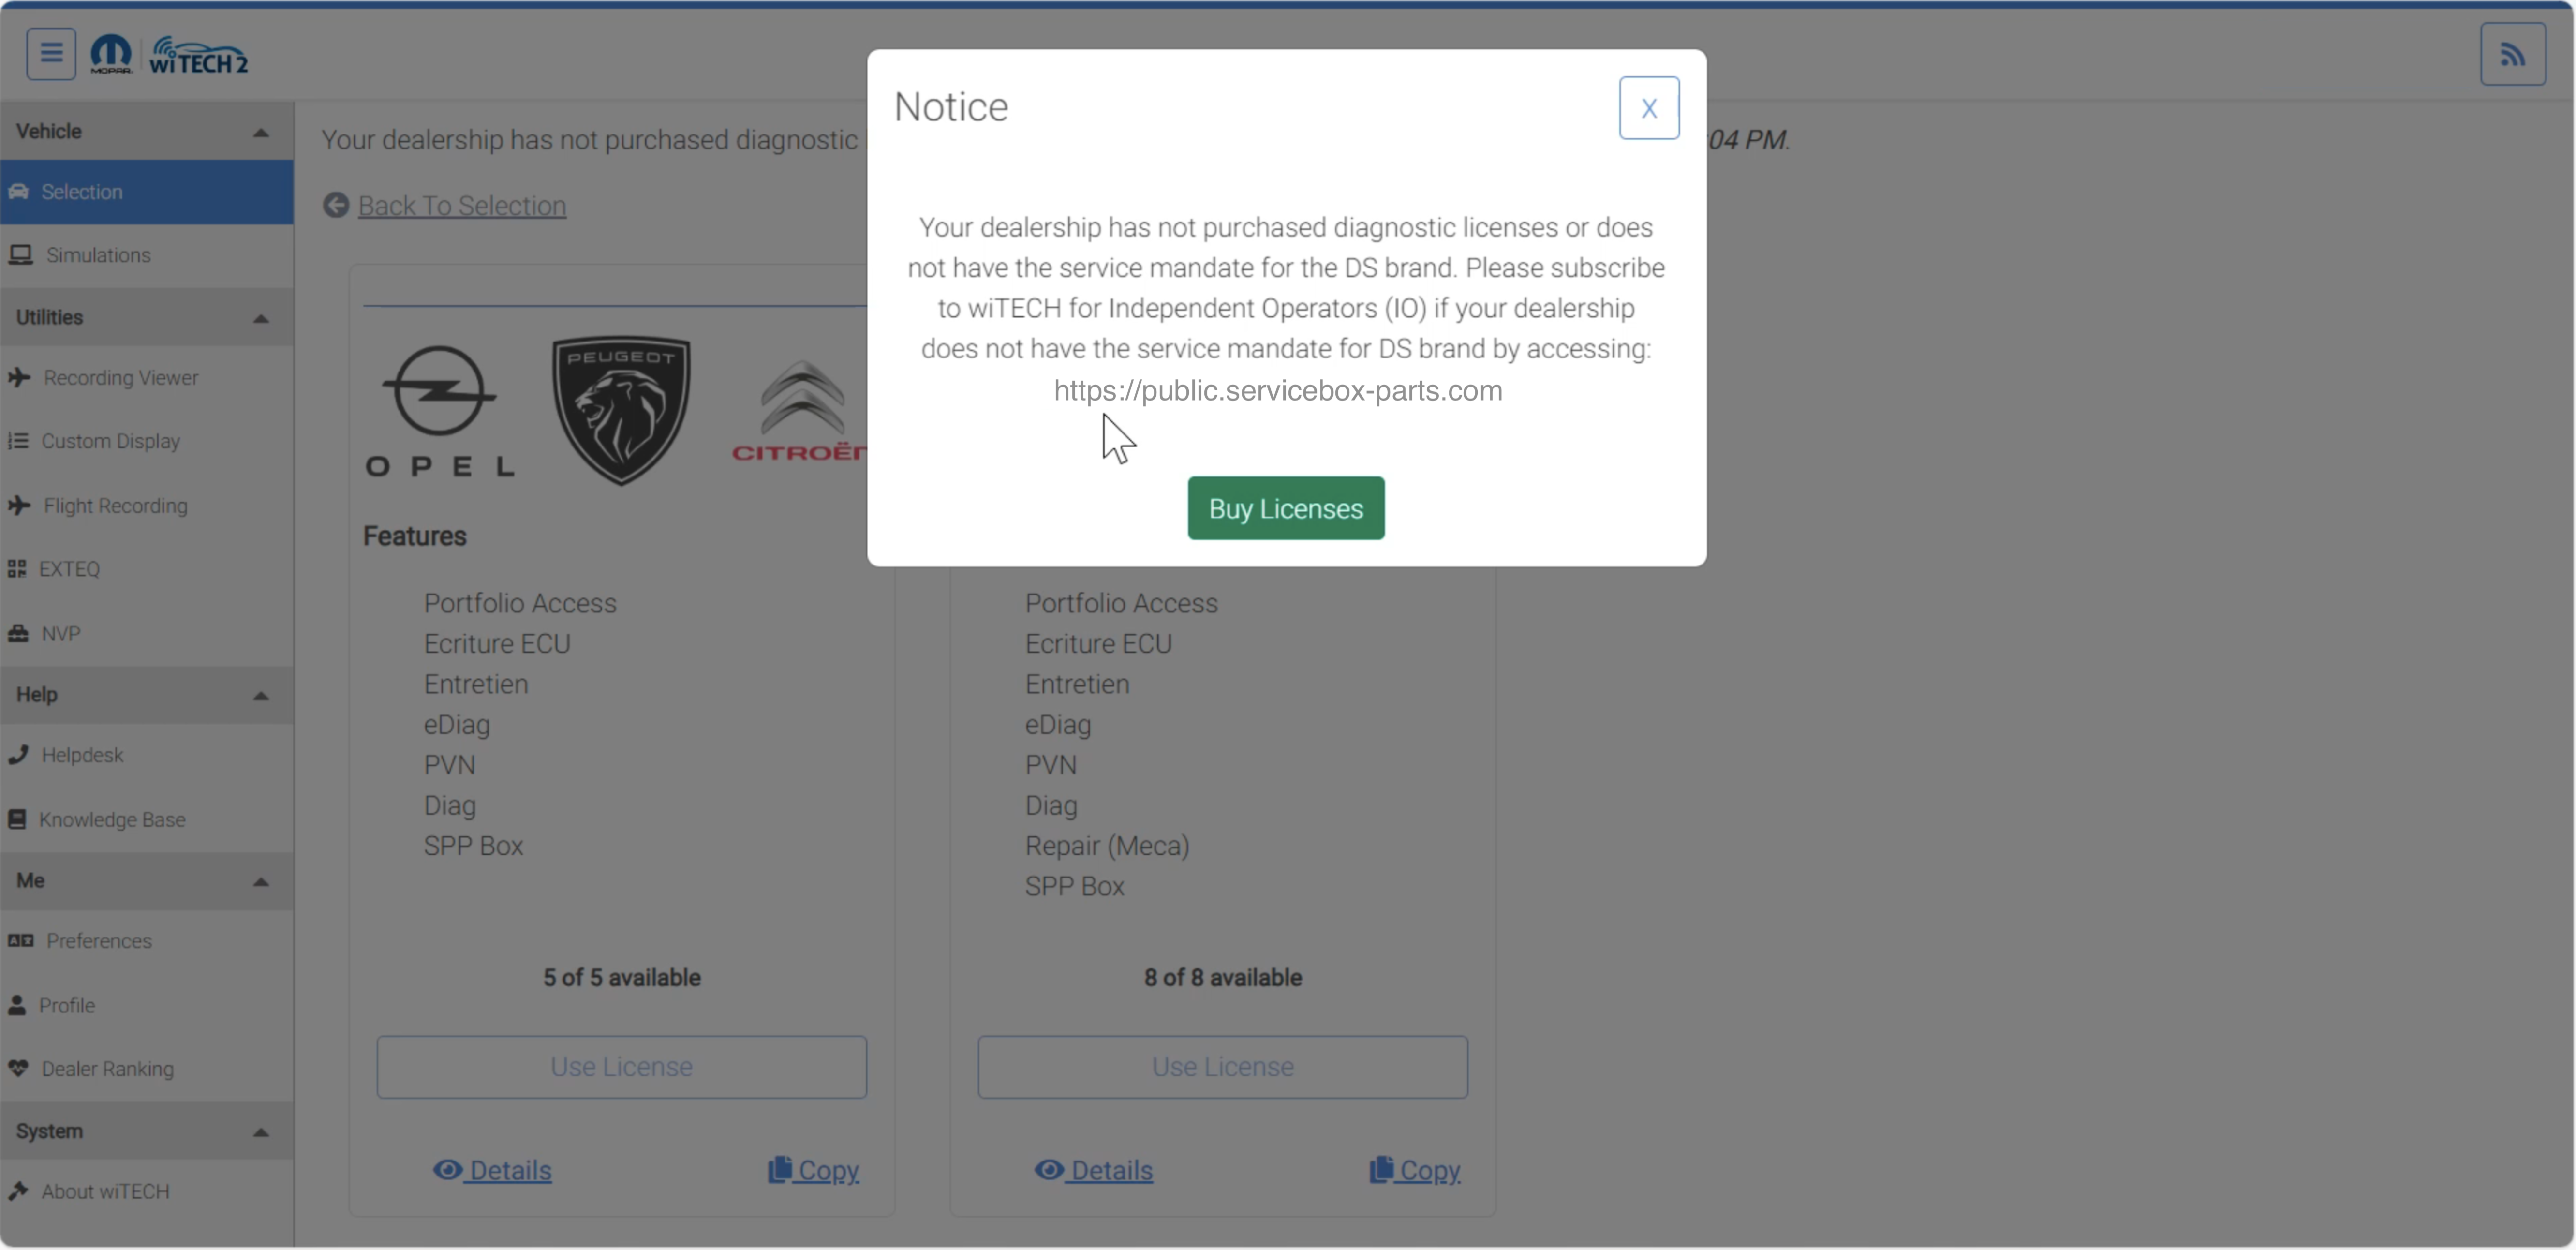Click Use License under 8 of 8 available
2576x1250 pixels.
click(x=1223, y=1067)
